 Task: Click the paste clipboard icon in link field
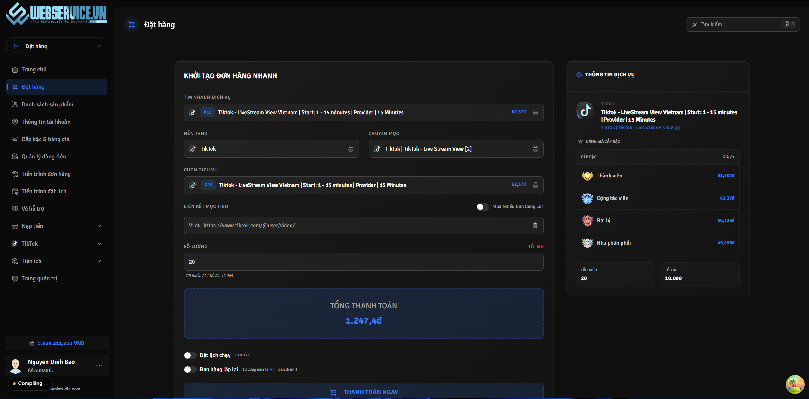535,225
